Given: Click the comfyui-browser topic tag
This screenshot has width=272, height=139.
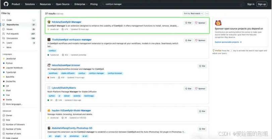Looking at the screenshot, I should click(115, 73).
